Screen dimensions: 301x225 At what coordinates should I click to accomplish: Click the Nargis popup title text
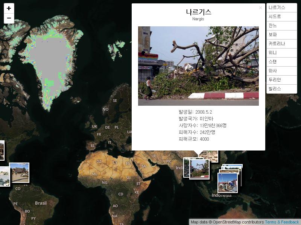[198, 12]
